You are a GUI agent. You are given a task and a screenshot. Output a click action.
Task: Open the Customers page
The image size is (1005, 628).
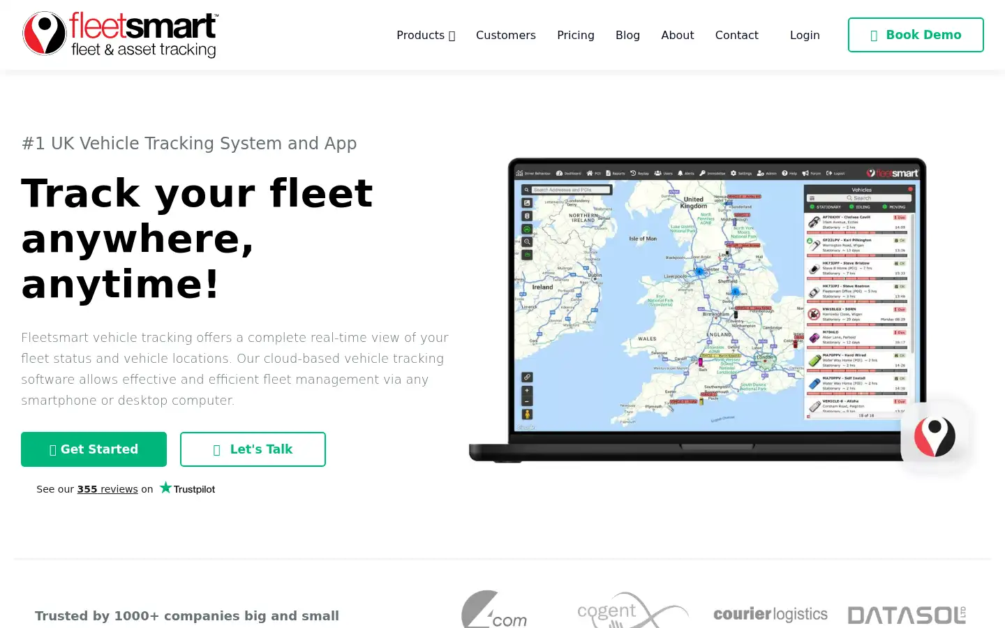(x=506, y=35)
